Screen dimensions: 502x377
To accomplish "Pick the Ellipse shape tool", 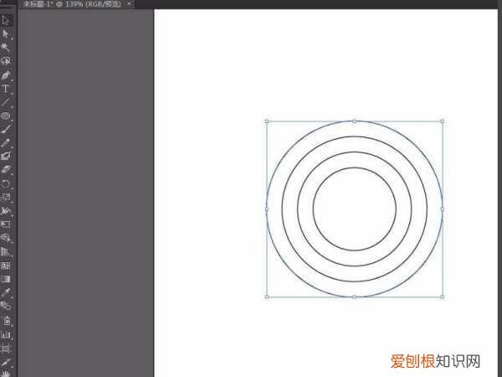I will coord(6,116).
